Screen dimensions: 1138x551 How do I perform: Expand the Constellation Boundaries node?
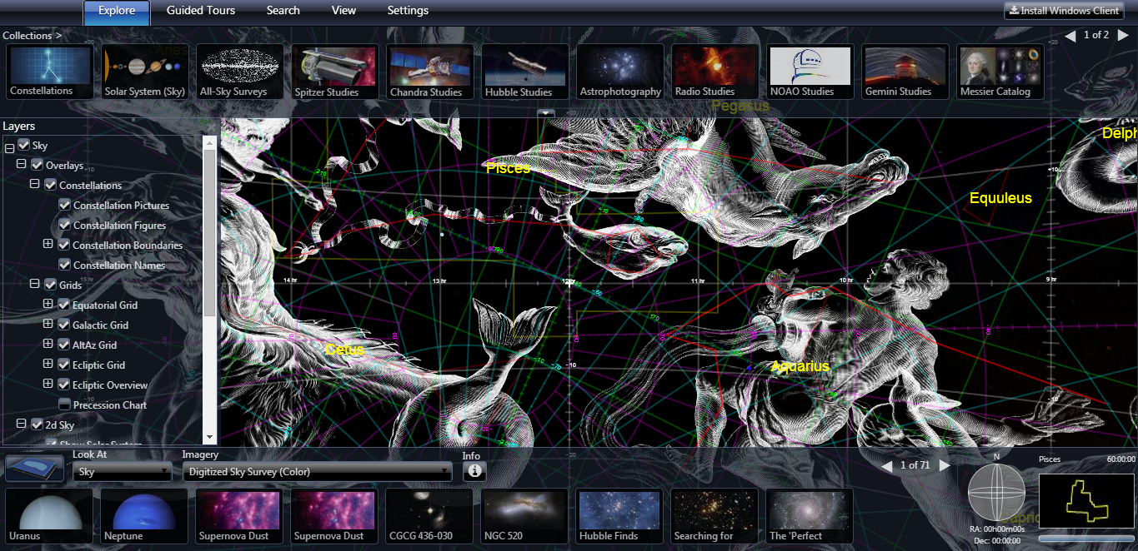point(48,244)
